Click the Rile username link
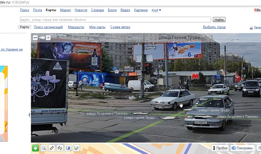 (x=257, y=10)
